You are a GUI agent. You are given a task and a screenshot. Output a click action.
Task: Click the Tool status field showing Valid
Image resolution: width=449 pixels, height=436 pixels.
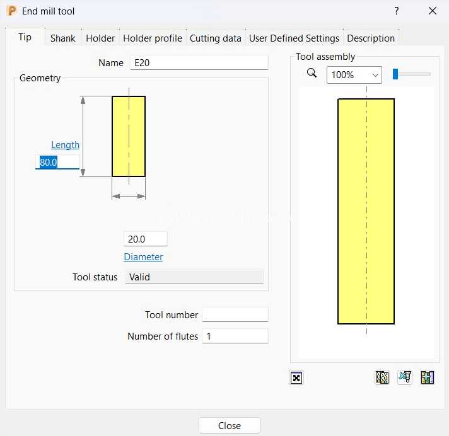coord(194,277)
